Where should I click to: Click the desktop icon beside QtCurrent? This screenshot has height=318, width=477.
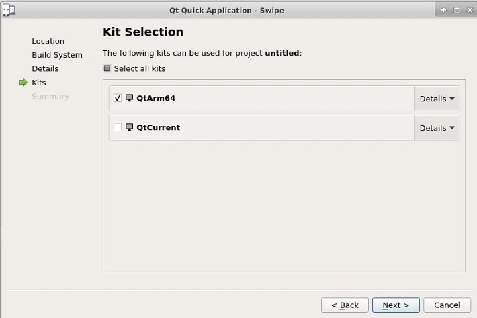coord(130,127)
